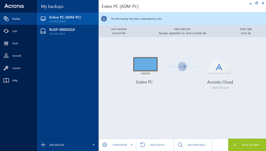Viewport: 266px width, 151px height.
Task: Click the Back Up Now chevron icon
Action: 234,145
